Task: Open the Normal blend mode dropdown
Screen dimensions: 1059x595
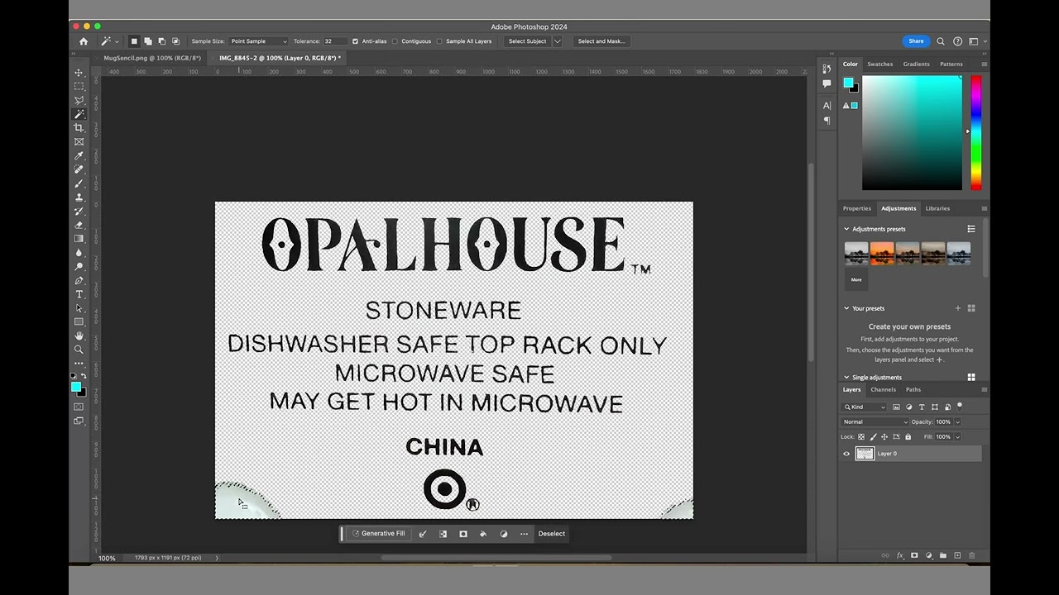Action: click(875, 421)
